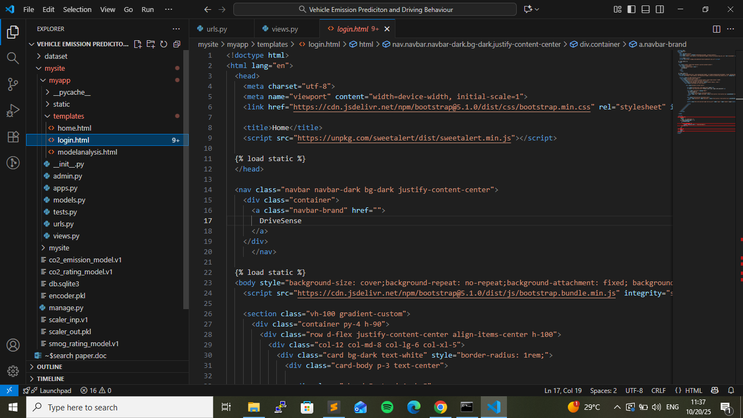743x418 pixels.
Task: Expand the dataset folder
Action: coord(55,56)
